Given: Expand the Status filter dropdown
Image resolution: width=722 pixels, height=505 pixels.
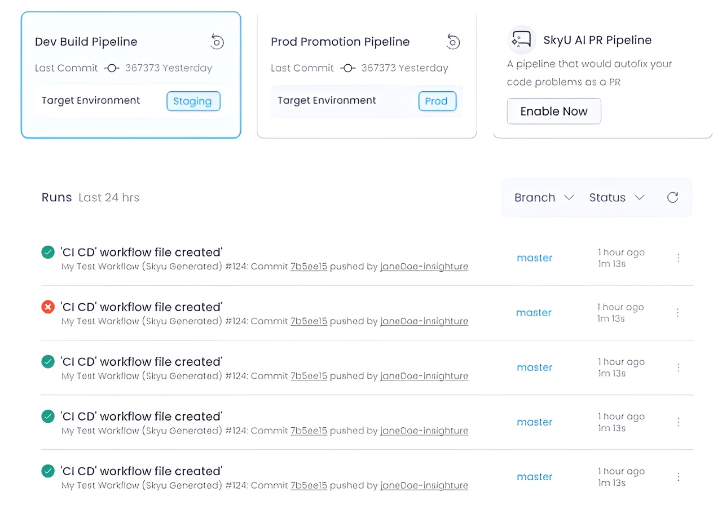Looking at the screenshot, I should click(x=617, y=197).
